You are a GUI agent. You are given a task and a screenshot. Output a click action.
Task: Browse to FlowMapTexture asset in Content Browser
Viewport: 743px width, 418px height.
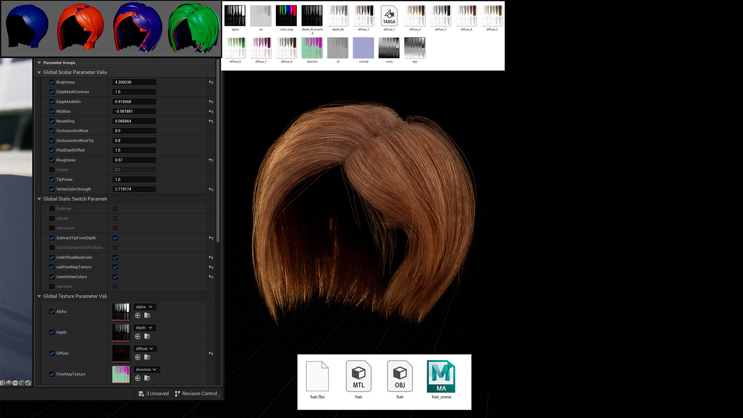click(147, 378)
